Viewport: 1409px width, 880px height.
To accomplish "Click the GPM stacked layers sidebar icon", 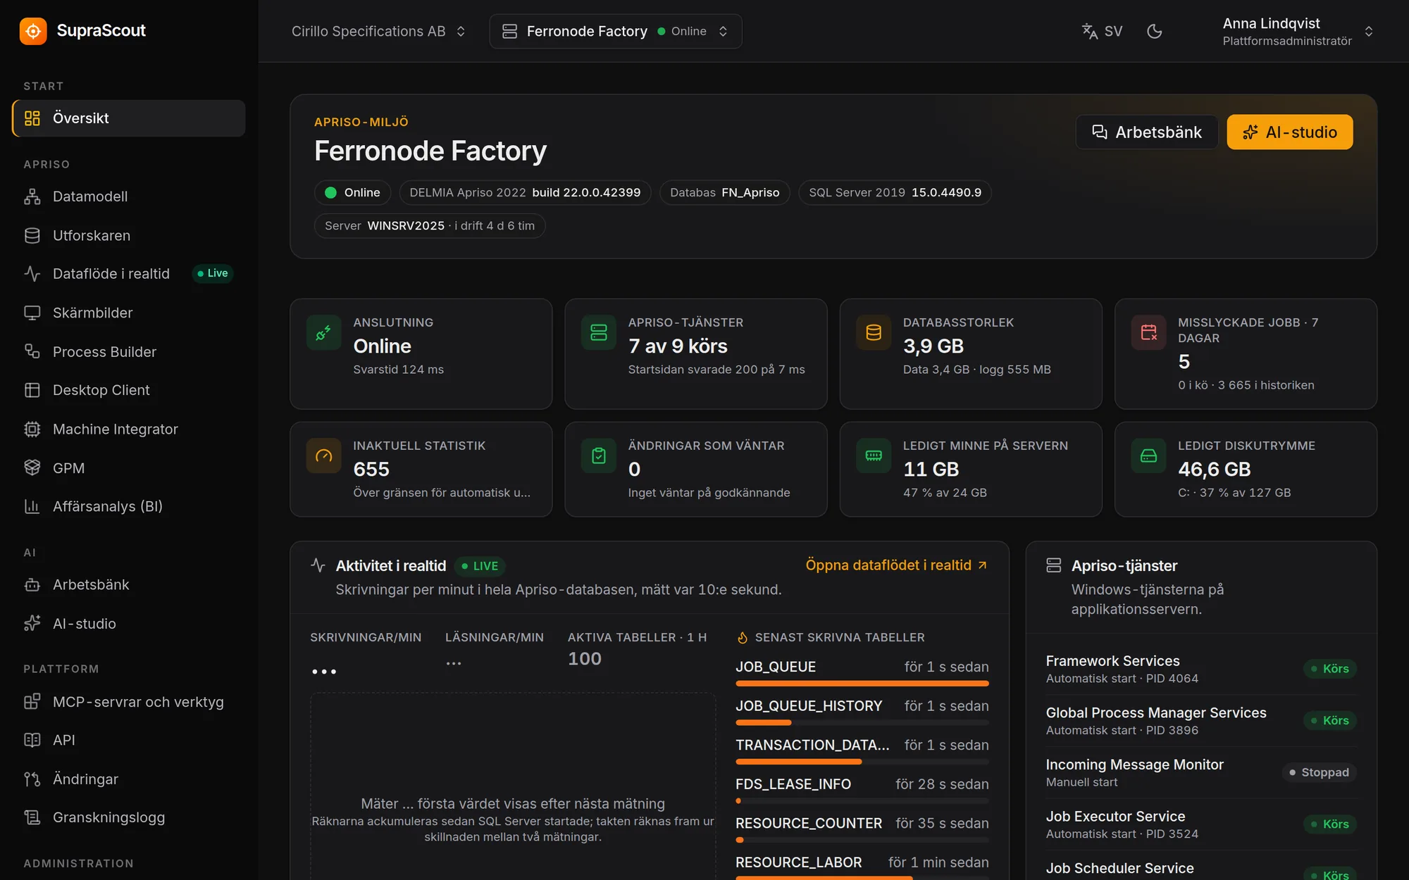I will [32, 468].
